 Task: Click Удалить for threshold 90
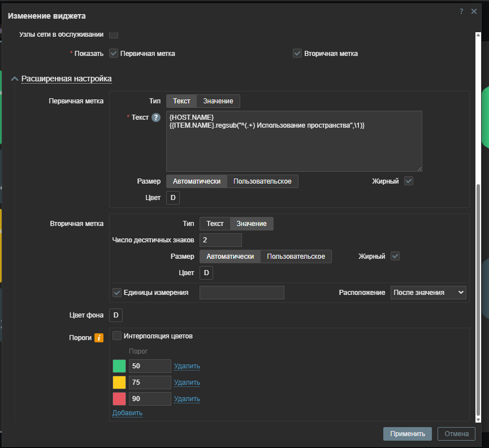click(187, 399)
